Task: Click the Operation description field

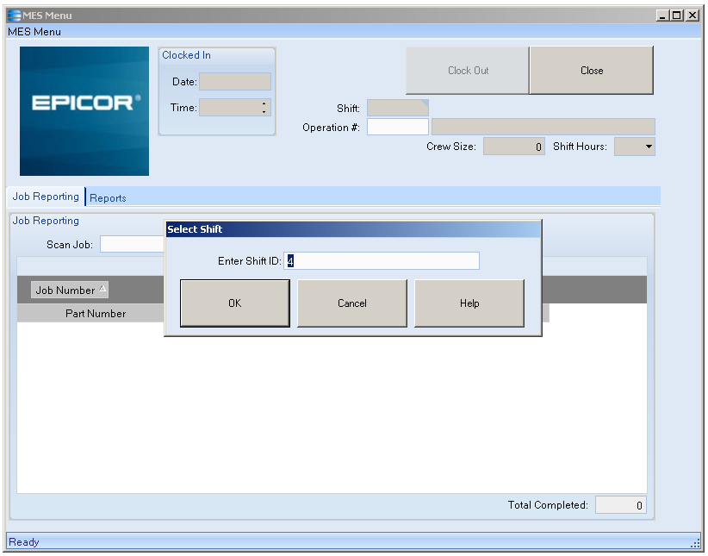Action: coord(543,127)
